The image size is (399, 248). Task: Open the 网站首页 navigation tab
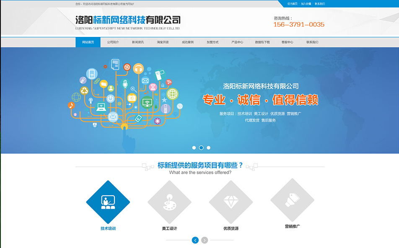pyautogui.click(x=88, y=42)
